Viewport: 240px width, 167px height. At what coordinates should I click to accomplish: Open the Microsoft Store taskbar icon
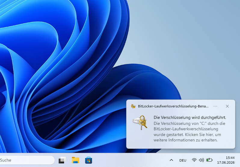click(89, 160)
